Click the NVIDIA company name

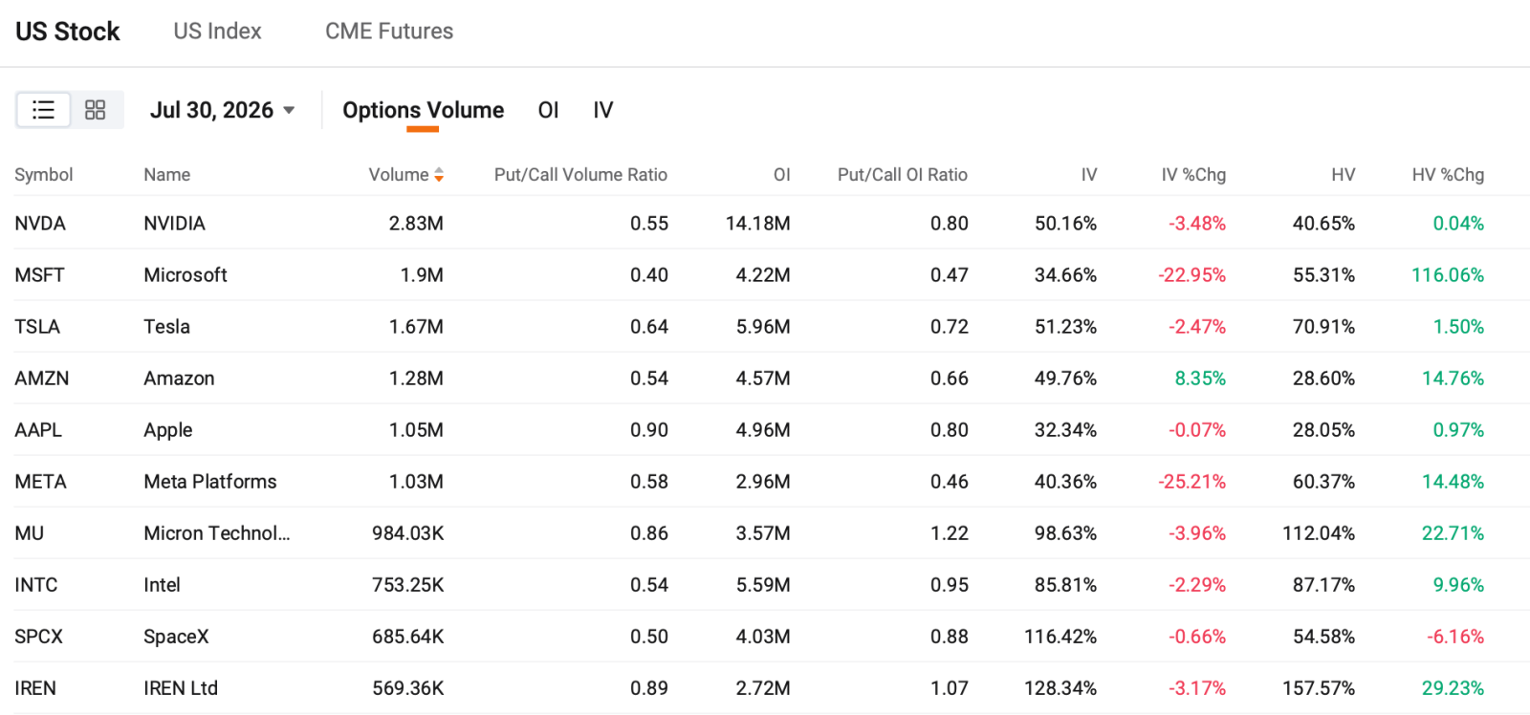point(174,224)
